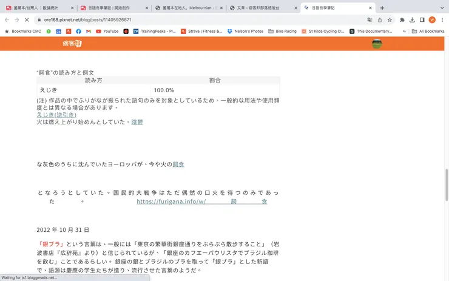449x281 pixels.
Task: View site information via the lock icon
Action: tap(39, 20)
